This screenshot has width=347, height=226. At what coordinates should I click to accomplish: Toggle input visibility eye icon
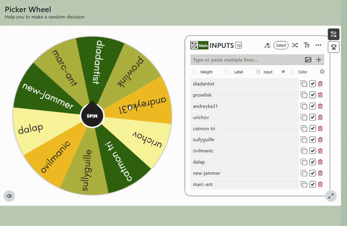(283, 72)
